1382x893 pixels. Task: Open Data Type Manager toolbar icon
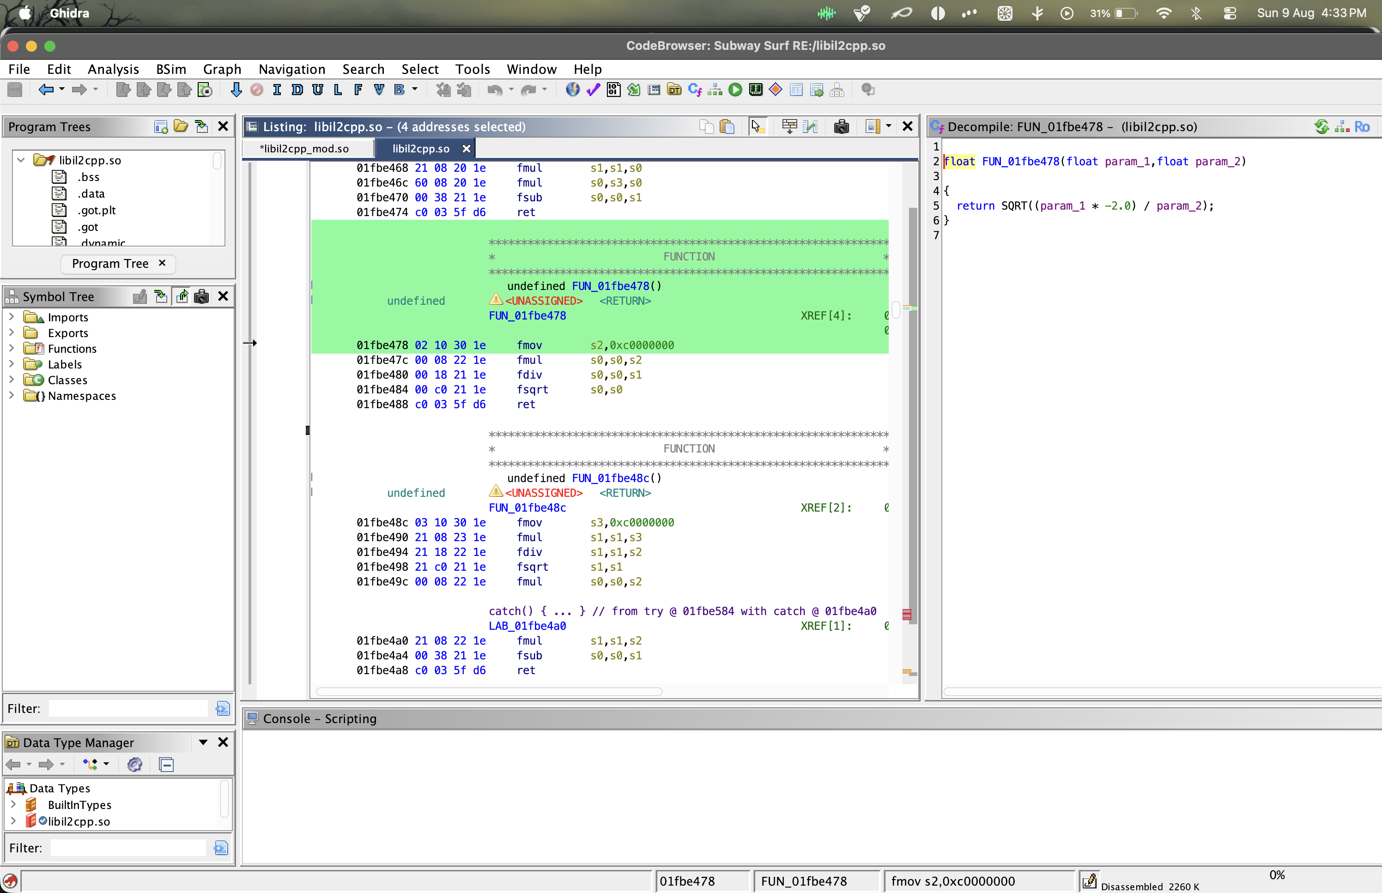[x=674, y=90]
